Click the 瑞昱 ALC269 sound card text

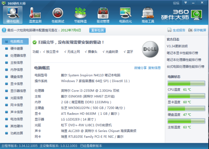click(99, 131)
